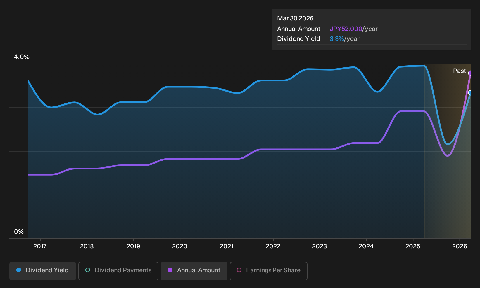Click the blue Dividend Yield endpoint marker
Viewport: 480px width, 288px height.
pos(470,93)
